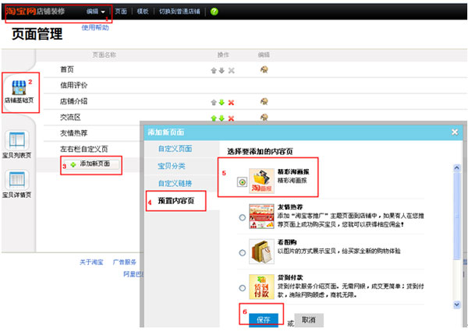This screenshot has height=331, width=468.
Task: Switch to 自定义链接 tab in dialog
Action: 175,183
